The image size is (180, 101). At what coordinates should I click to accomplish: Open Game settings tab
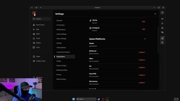pos(61,34)
